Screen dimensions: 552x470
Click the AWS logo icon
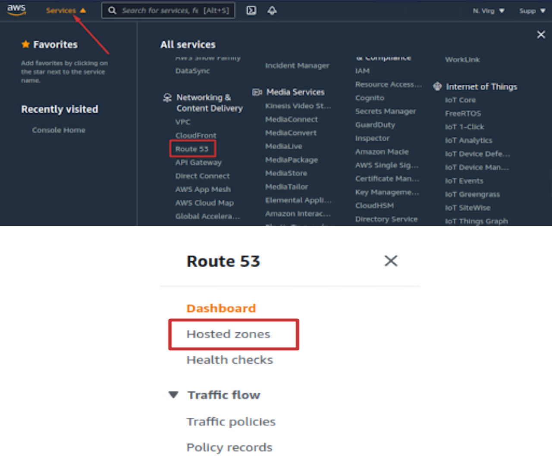(16, 10)
